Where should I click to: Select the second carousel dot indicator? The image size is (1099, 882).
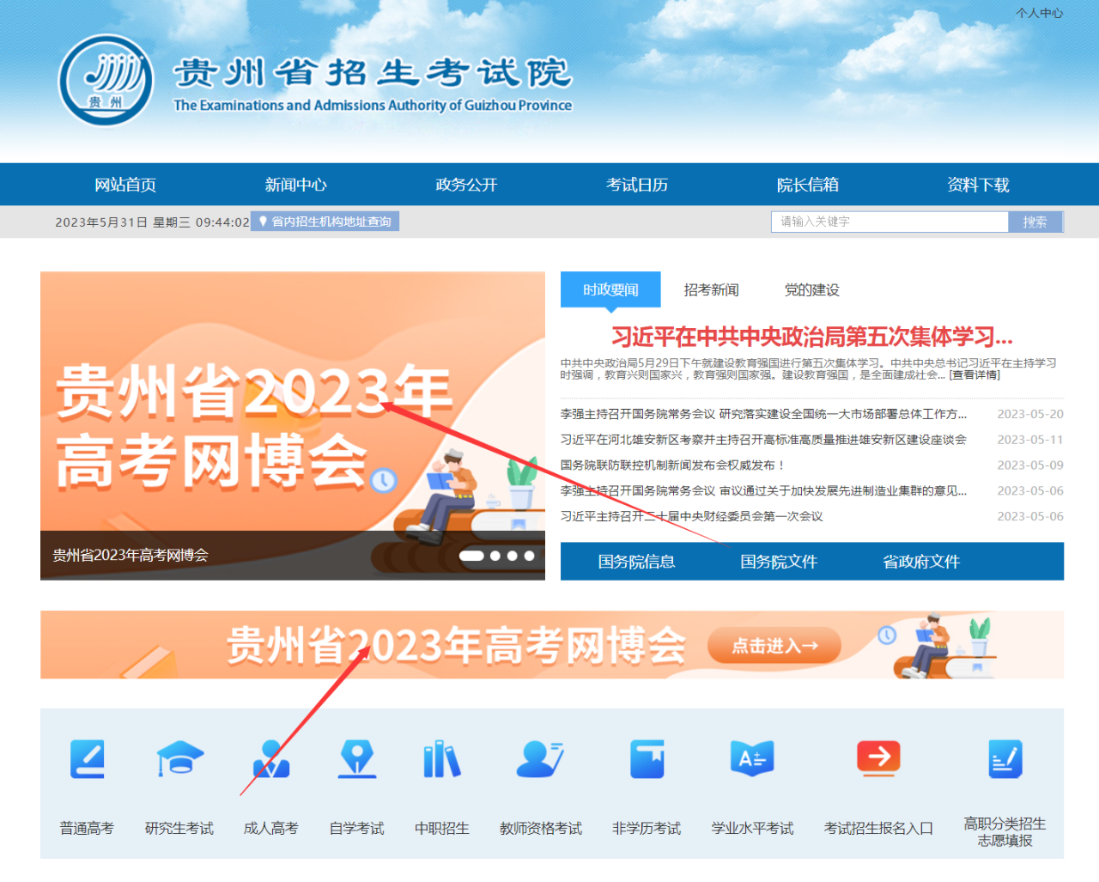[495, 556]
